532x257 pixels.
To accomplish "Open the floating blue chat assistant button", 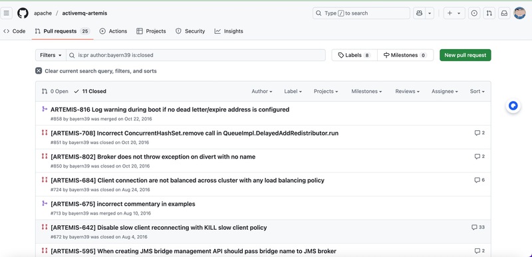I will pos(513,106).
